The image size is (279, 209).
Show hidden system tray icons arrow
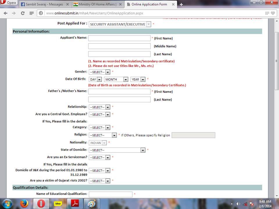pos(232,204)
